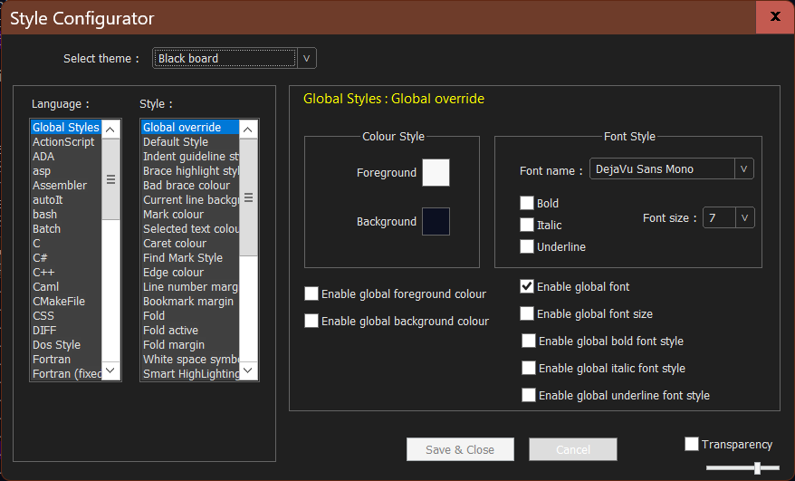Select Selected text colour item
The height and width of the screenshot is (481, 795).
click(x=189, y=229)
